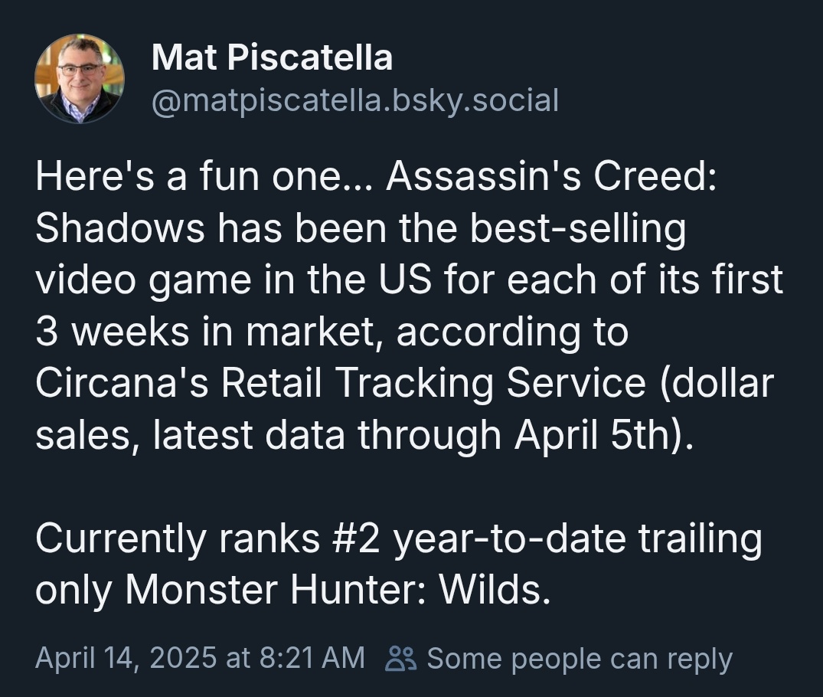Screen dimensions: 823x697
Task: Click the @matpiscatella.bsky.social handle
Action: [x=355, y=100]
